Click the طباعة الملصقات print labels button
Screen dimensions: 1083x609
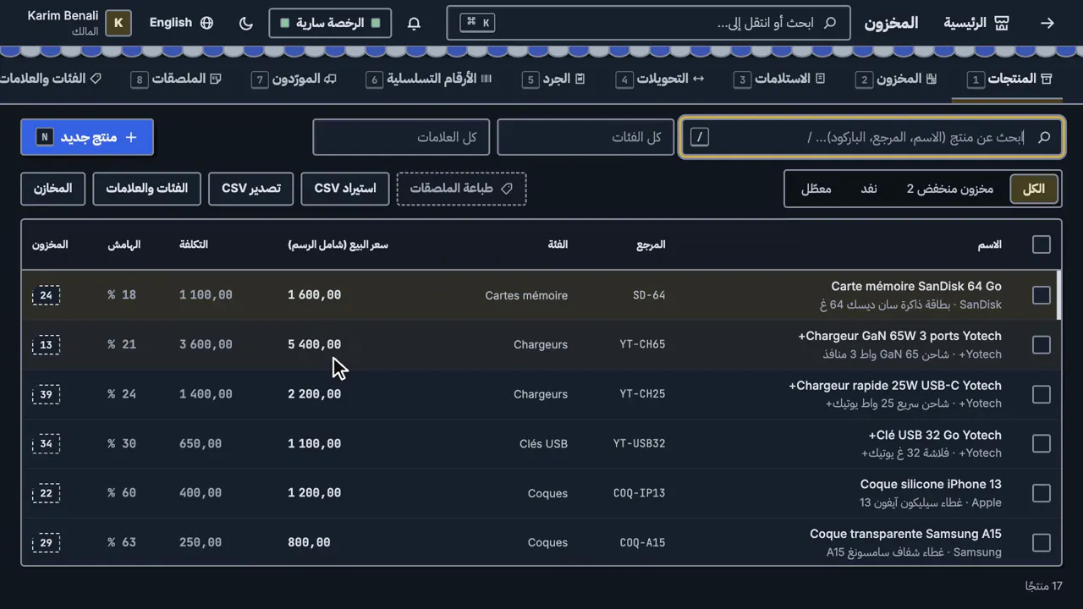pyautogui.click(x=461, y=189)
